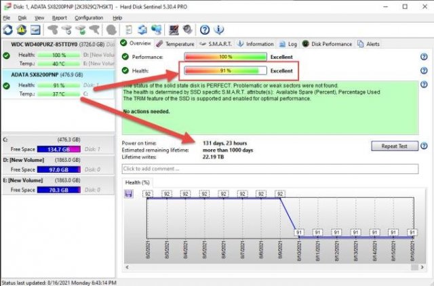The width and height of the screenshot is (434, 286).
Task: Click the blue help question mark in toolbar
Action: click(203, 30)
